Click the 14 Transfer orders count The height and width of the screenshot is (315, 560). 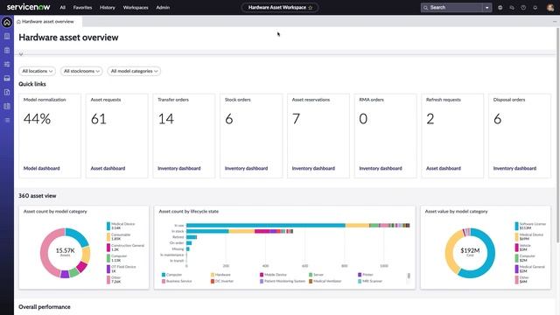pos(166,119)
